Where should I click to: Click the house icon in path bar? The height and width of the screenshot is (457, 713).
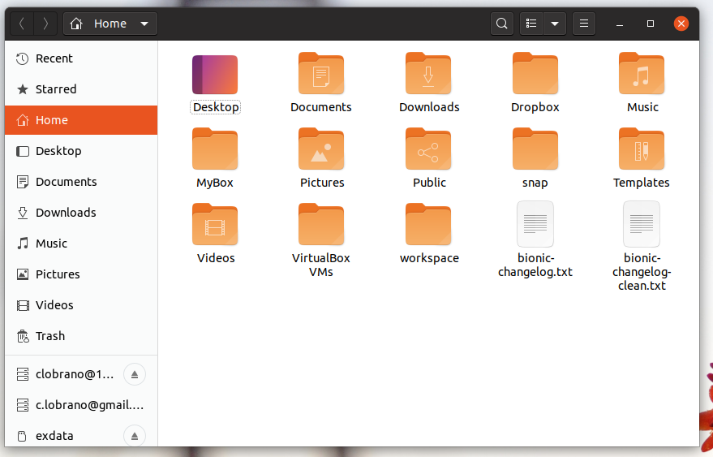(x=76, y=24)
